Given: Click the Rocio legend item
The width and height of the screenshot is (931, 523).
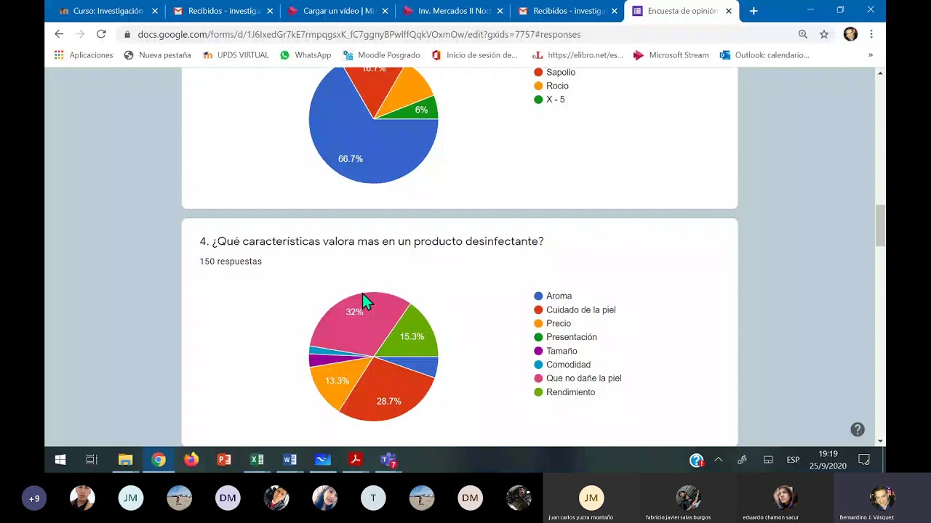Looking at the screenshot, I should [x=551, y=86].
